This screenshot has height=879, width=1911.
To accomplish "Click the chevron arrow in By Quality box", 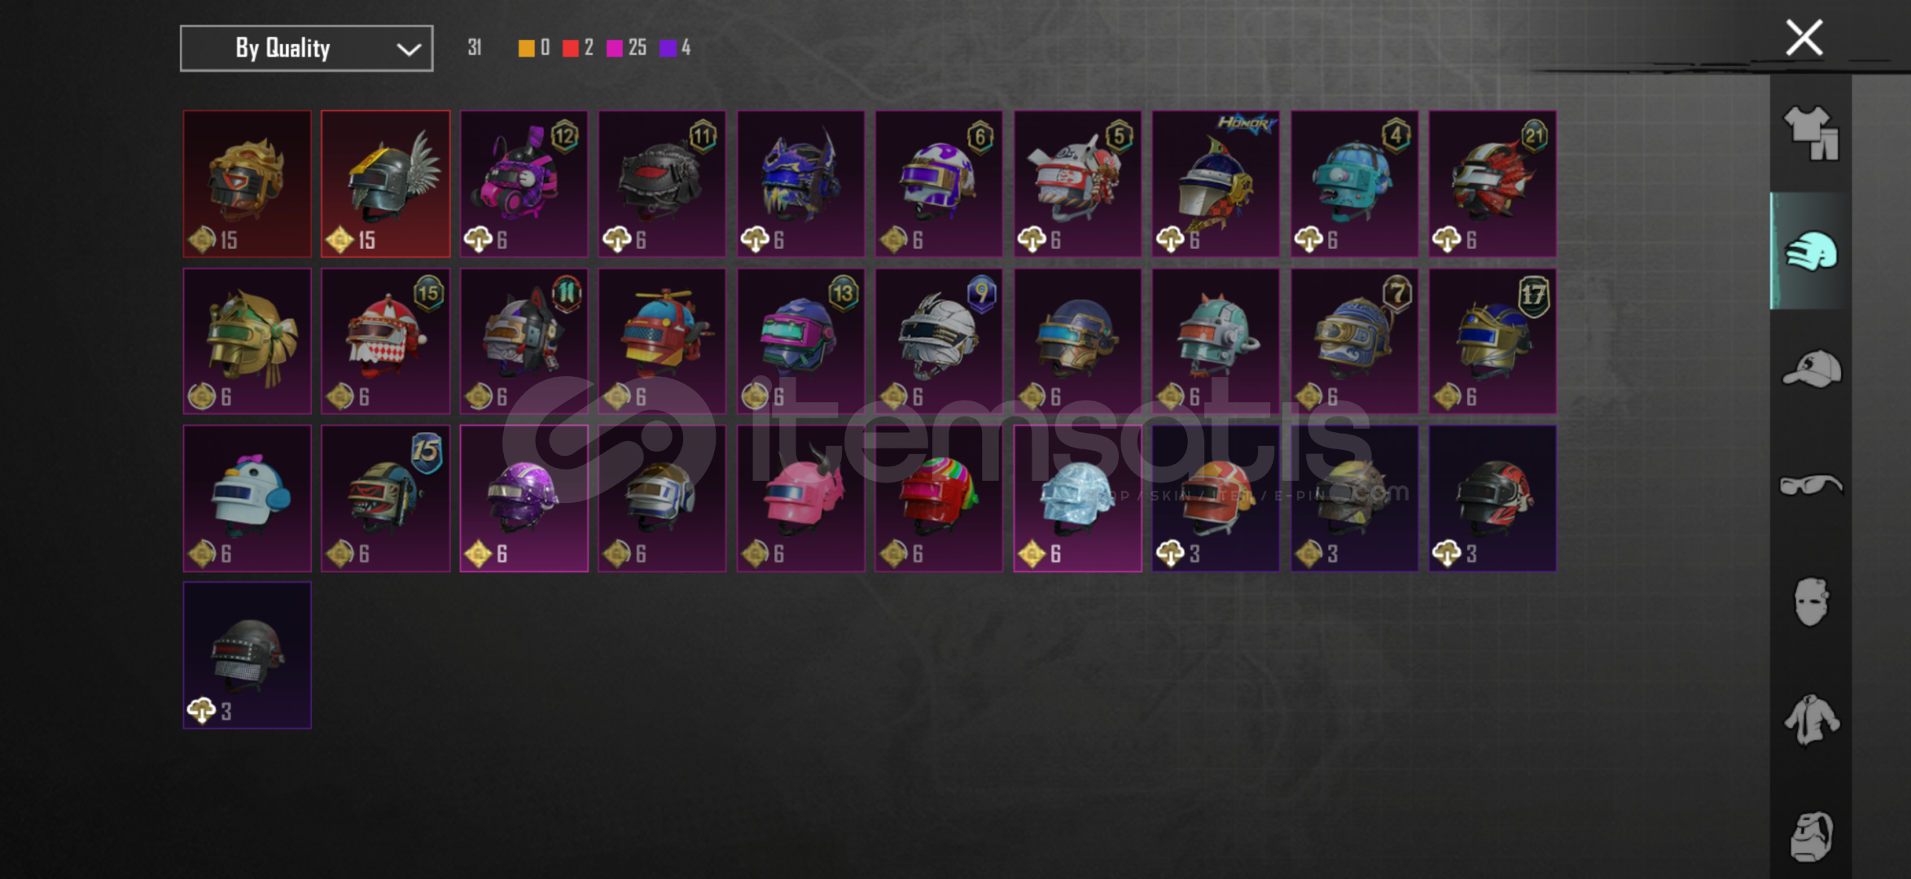I will 409,50.
